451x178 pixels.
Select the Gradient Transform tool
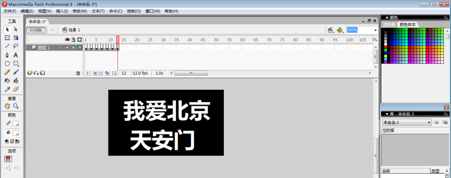[x=16, y=38]
